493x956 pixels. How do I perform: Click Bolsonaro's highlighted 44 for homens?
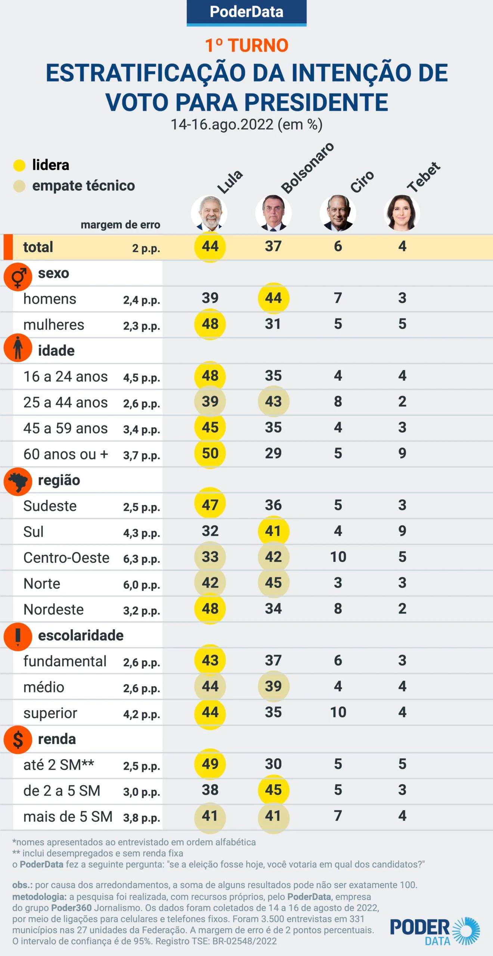[x=273, y=298]
